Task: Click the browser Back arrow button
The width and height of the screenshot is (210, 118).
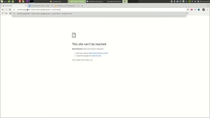Action: click(3, 10)
